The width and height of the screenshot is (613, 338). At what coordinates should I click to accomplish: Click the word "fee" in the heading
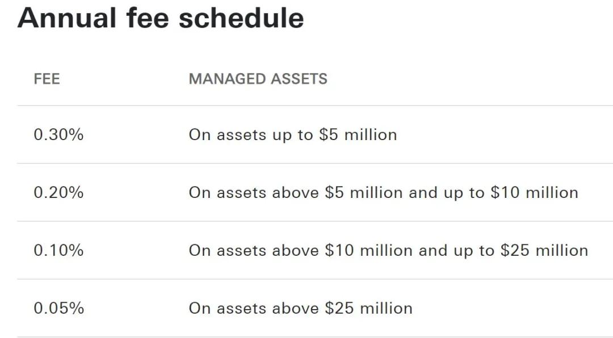tap(146, 18)
